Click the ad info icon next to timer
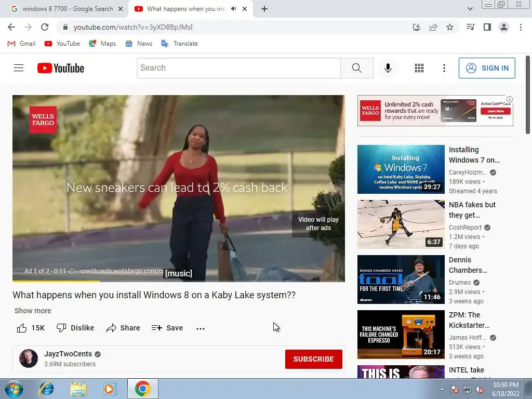Viewport: 532px width, 399px height. [72, 271]
